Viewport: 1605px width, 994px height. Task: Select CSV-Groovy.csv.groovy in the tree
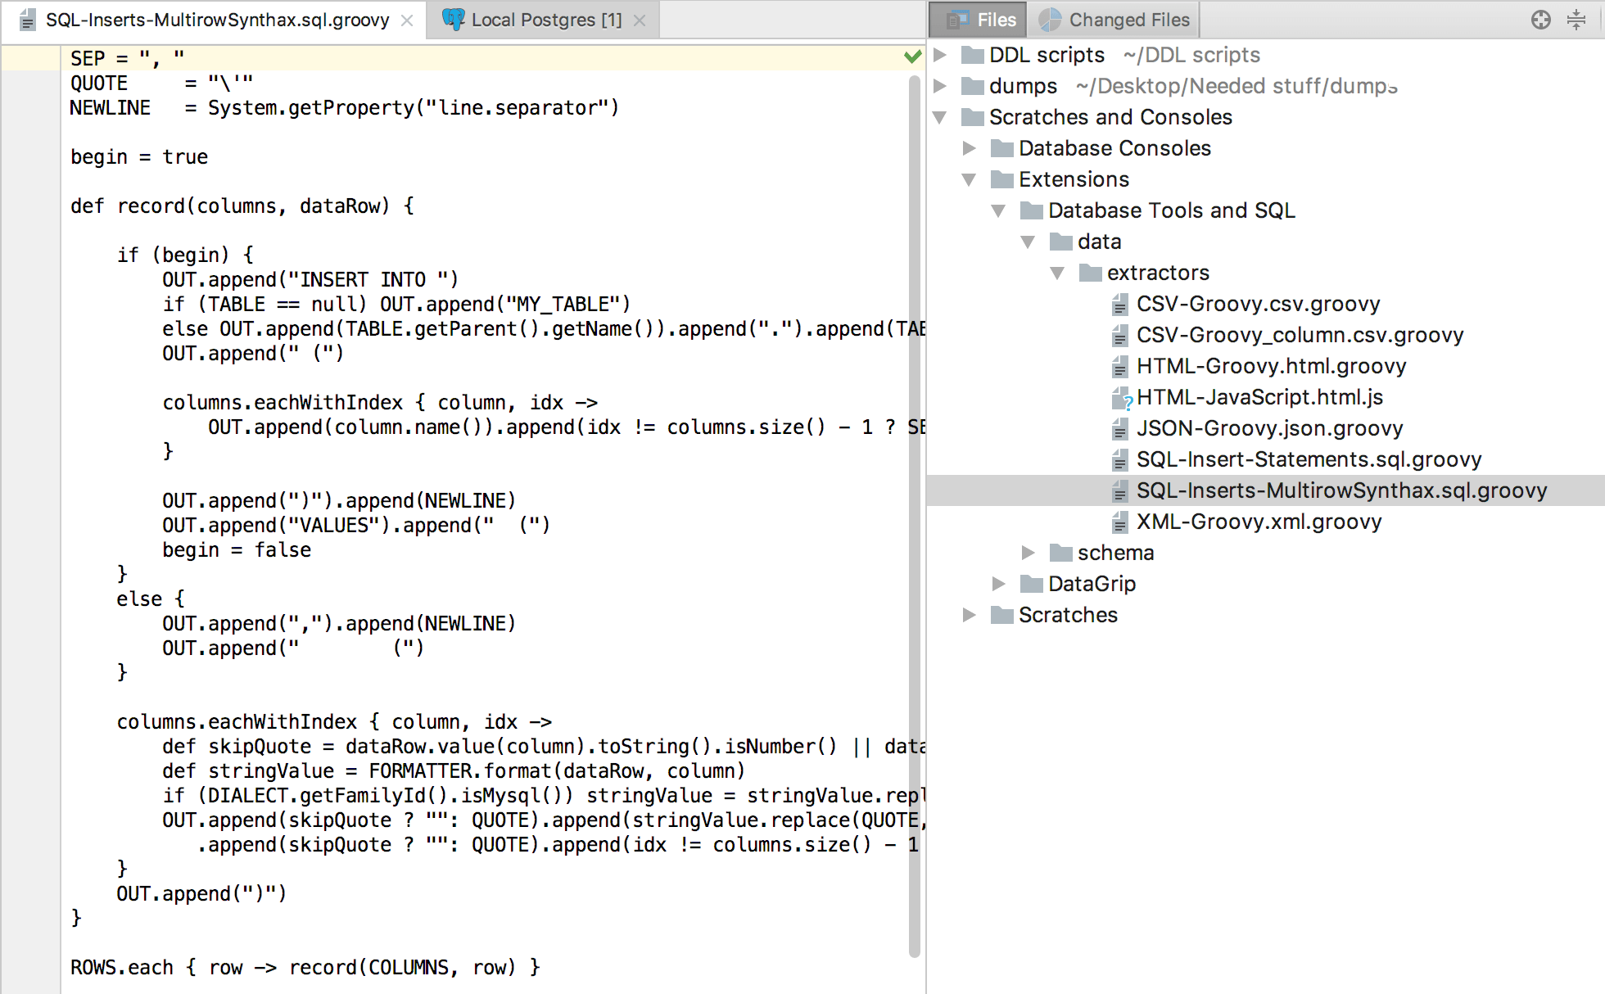(1258, 304)
